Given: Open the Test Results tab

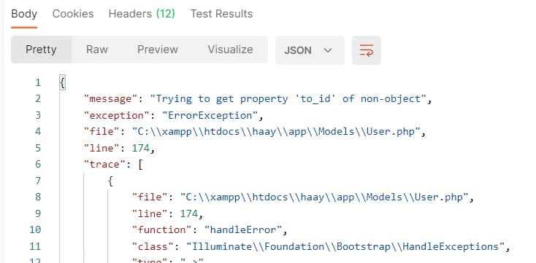Looking at the screenshot, I should pos(221,14).
